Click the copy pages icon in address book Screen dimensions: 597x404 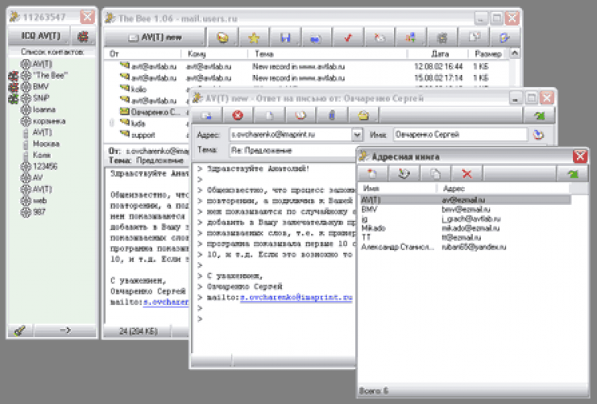click(435, 174)
